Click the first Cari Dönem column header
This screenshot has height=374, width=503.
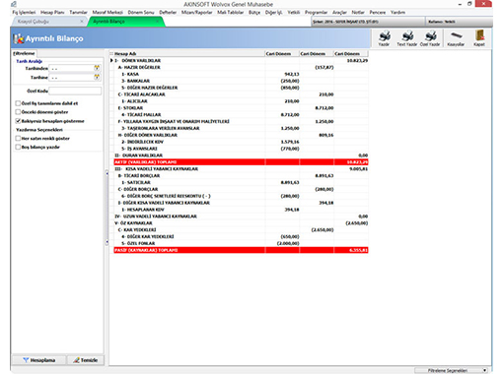point(282,53)
